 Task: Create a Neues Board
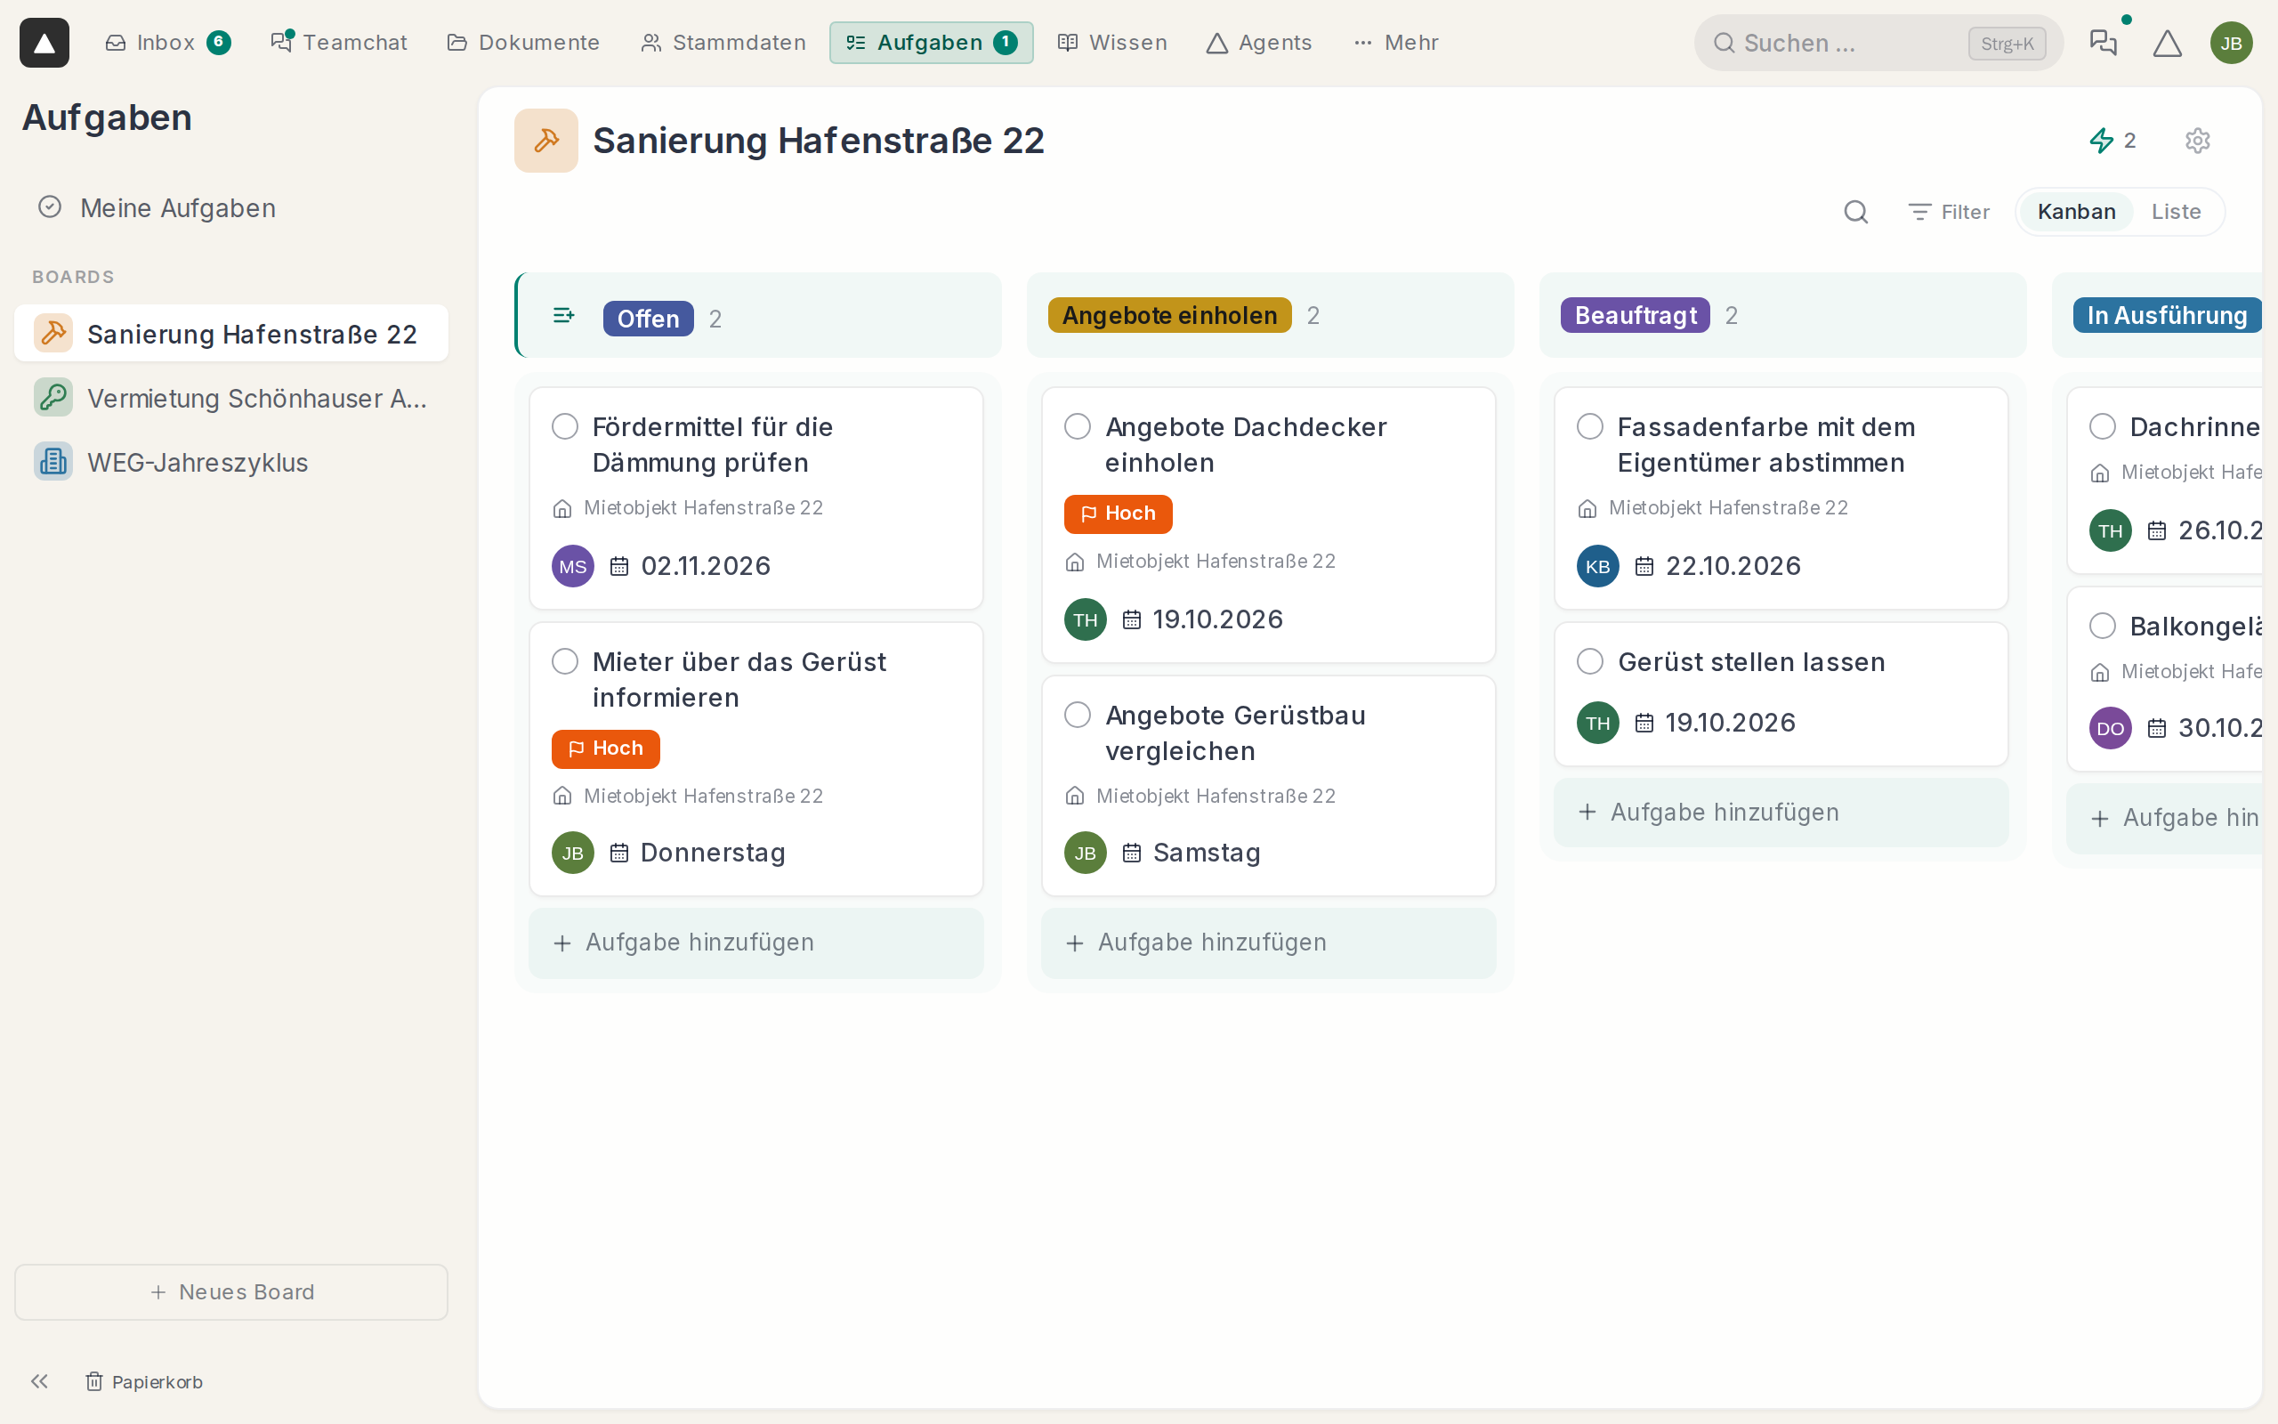point(230,1292)
